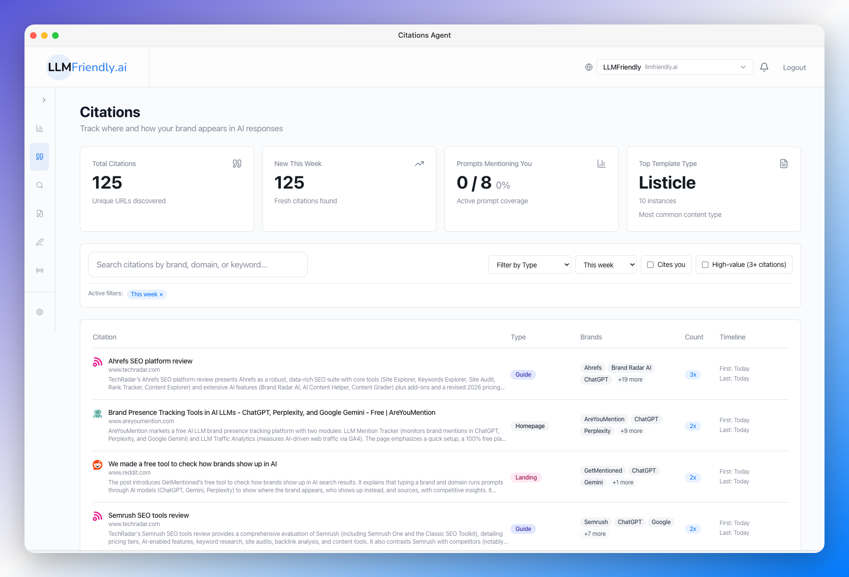Image resolution: width=849 pixels, height=577 pixels.
Task: Expand +19 more brands in Ahrefs row
Action: pyautogui.click(x=630, y=380)
